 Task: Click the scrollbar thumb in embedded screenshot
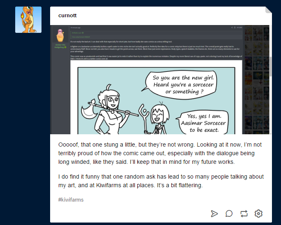(x=271, y=67)
